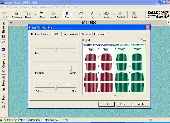Image resolution: width=170 pixels, height=123 pixels.
Task: Expand the Rotate dropdown arrow
Action: (35, 15)
